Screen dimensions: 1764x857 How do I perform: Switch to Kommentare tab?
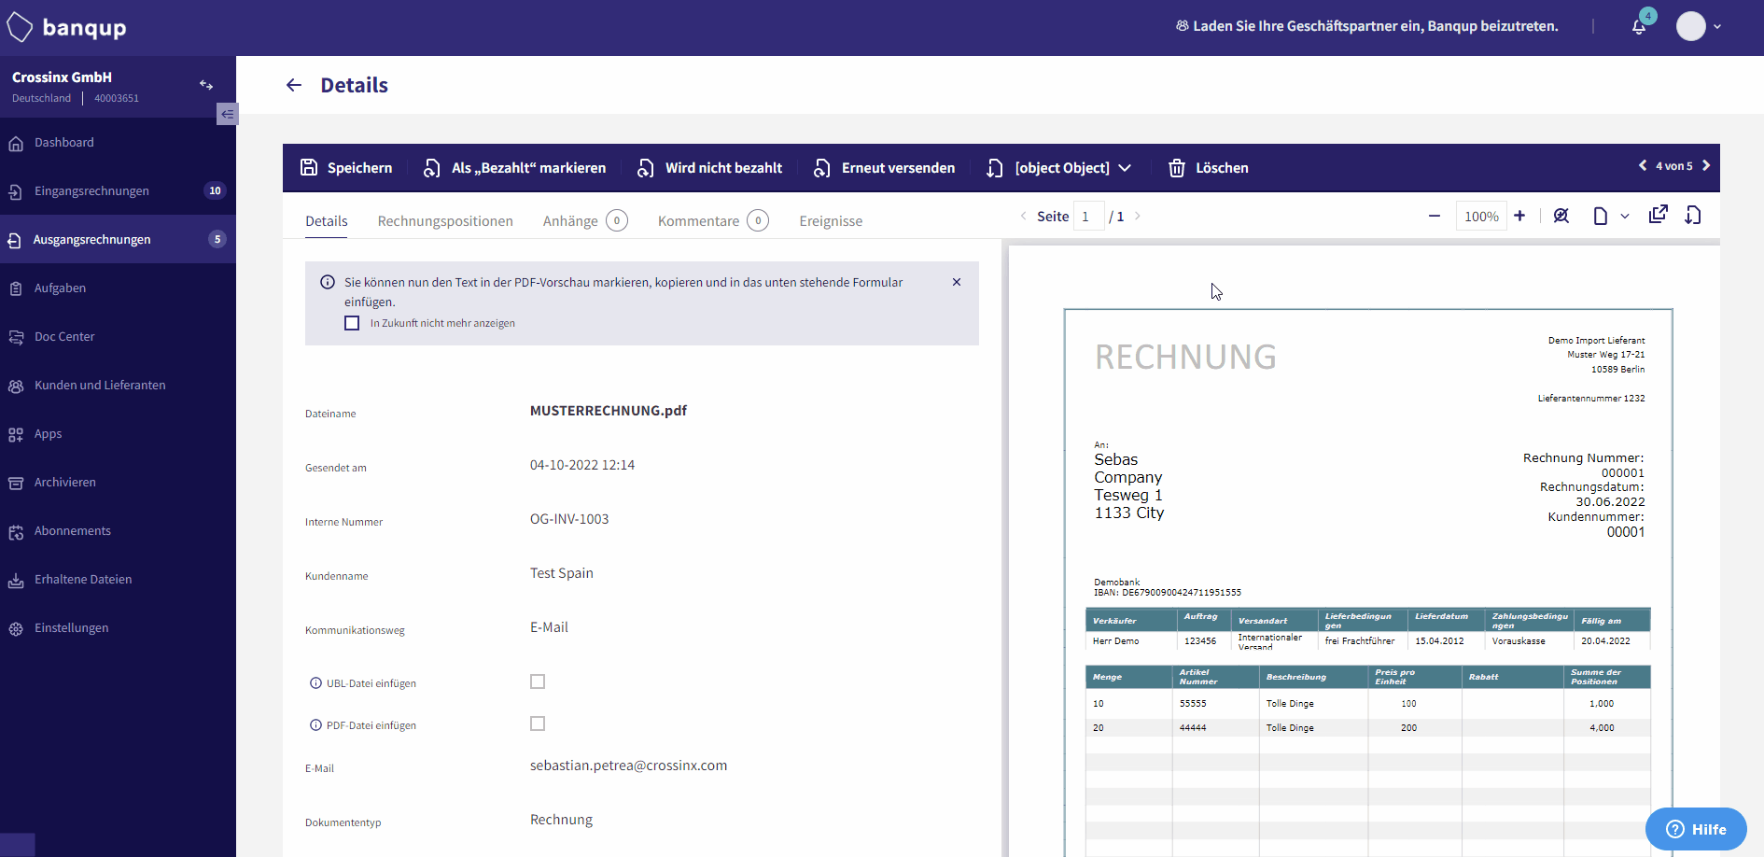pyautogui.click(x=713, y=221)
